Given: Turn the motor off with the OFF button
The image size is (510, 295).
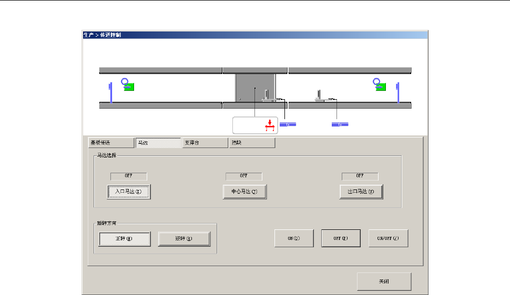Looking at the screenshot, I should click(x=341, y=238).
